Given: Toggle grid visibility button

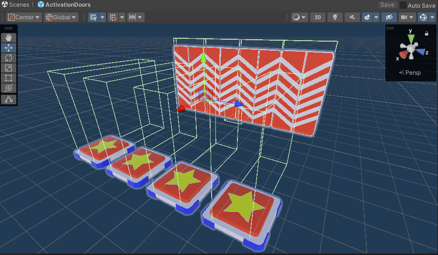Looking at the screenshot, I should (x=93, y=17).
